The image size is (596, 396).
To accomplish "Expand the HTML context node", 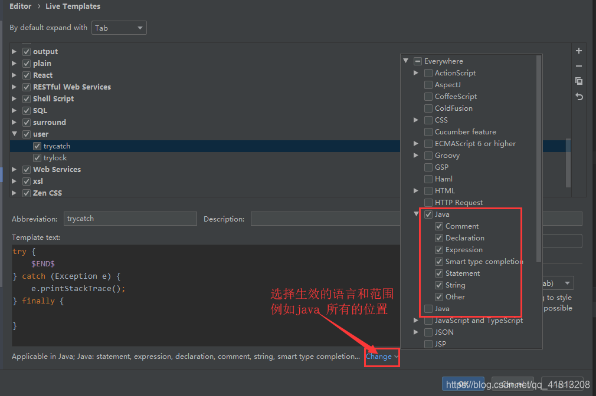I will 416,190.
